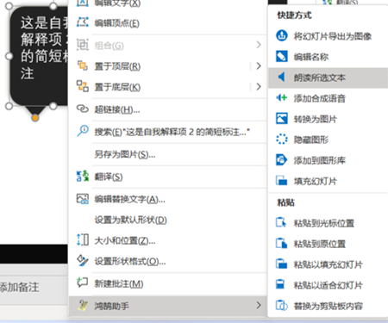Choose 新建批注(M) menu entry
388x323 pixels.
[167, 284]
